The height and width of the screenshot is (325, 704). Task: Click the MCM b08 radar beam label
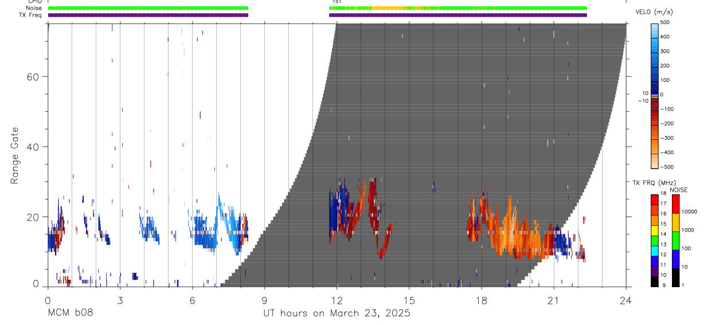[x=69, y=313]
